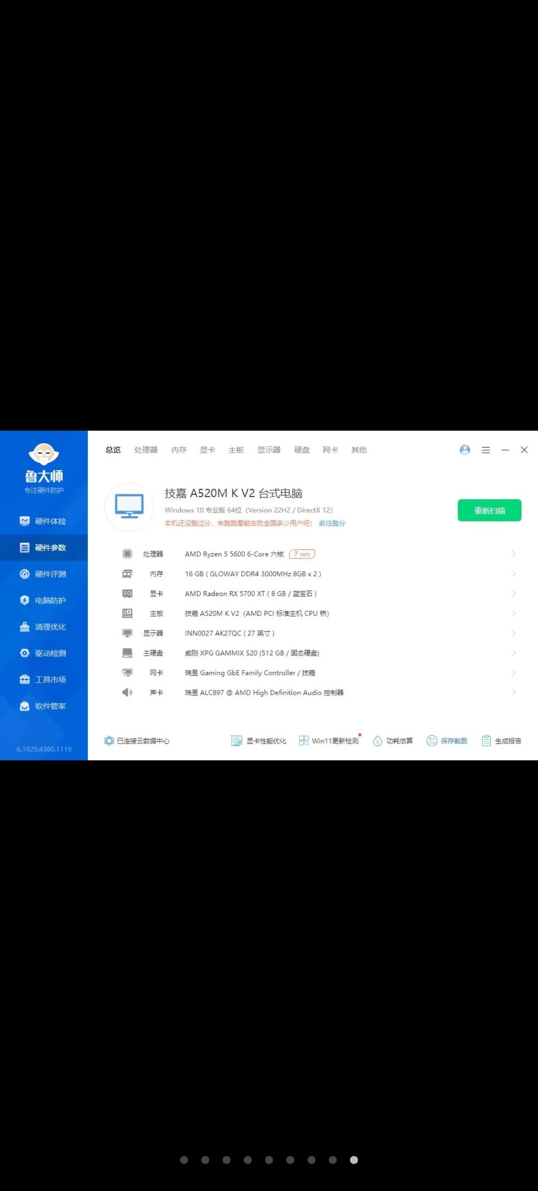Switch to the 内存 tab
This screenshot has width=538, height=1191.
click(179, 450)
